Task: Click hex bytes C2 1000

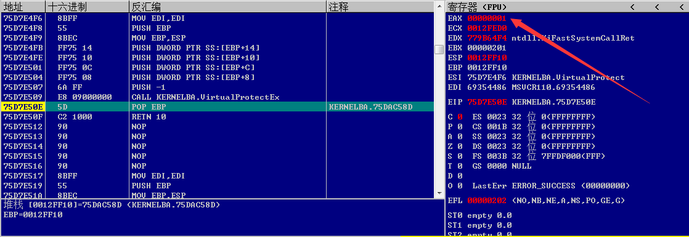Action: (75, 117)
